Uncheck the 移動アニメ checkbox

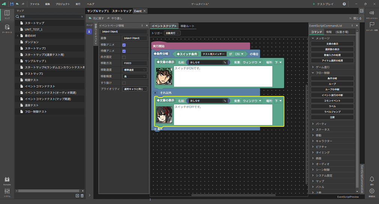[x=124, y=45]
